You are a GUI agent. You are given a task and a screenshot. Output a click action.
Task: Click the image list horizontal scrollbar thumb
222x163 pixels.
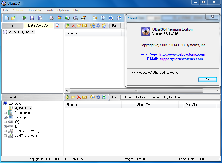pyautogui.click(x=136, y=90)
